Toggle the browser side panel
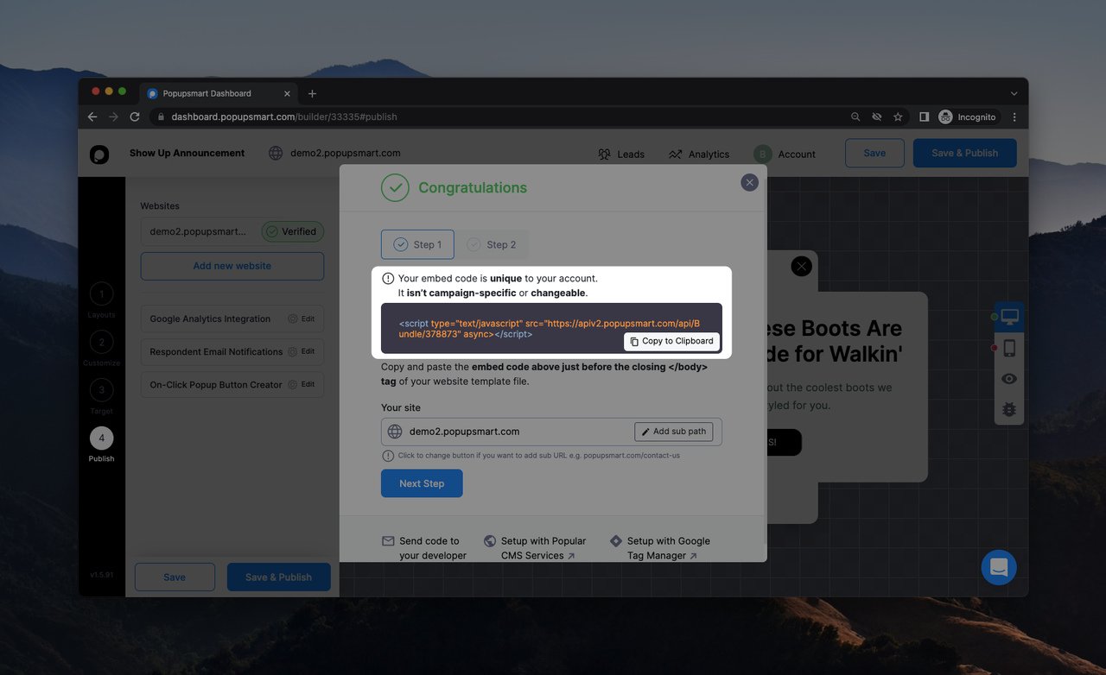Screen dimensions: 1106x675 [924, 117]
